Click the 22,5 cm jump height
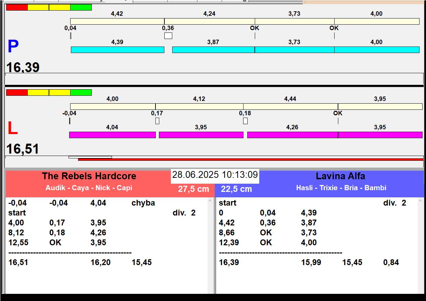The height and width of the screenshot is (301, 426). click(x=236, y=189)
